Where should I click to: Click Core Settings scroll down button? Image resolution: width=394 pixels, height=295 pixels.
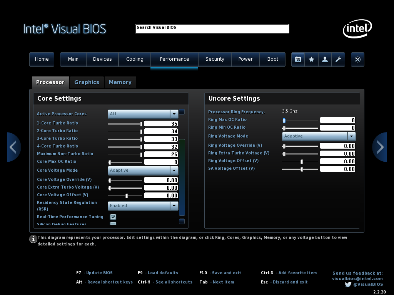[182, 222]
